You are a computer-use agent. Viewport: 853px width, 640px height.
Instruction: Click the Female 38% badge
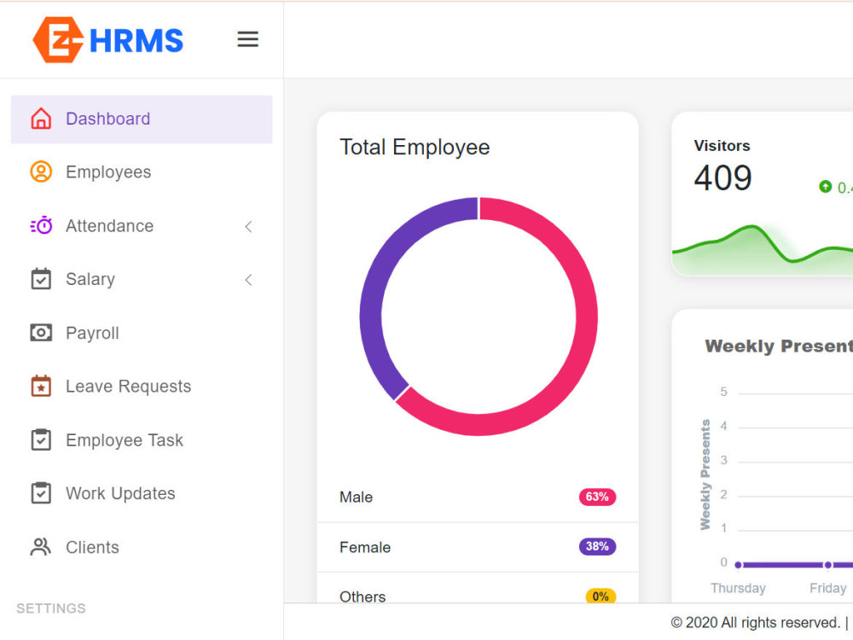click(x=596, y=547)
